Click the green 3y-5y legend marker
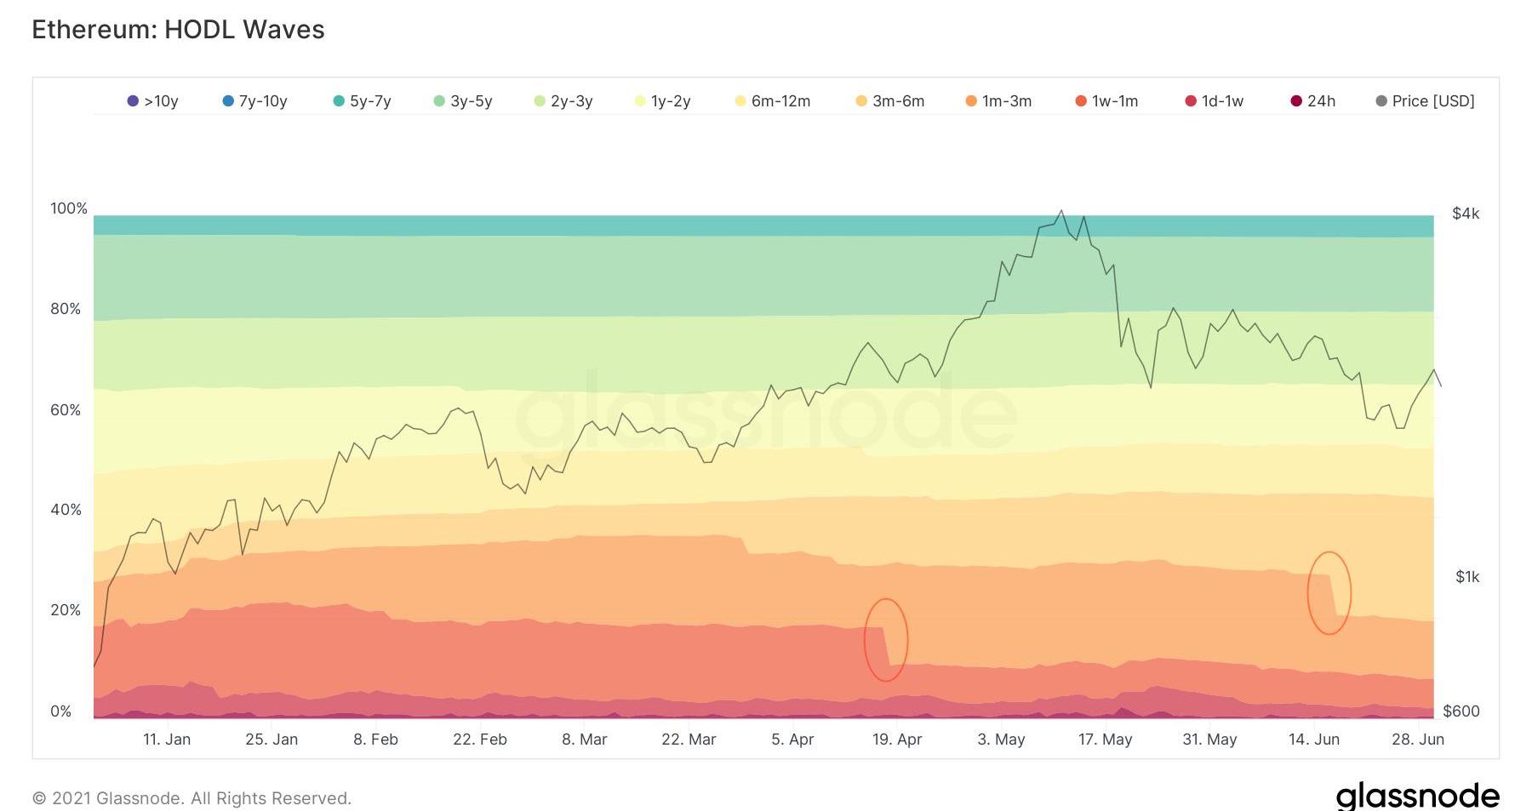The image size is (1532, 811). [x=439, y=101]
